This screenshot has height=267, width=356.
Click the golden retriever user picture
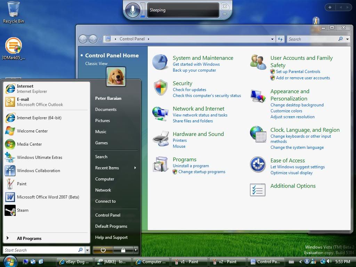click(116, 76)
